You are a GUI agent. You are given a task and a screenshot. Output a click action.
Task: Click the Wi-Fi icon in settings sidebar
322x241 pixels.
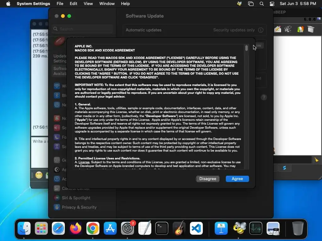pyautogui.click(x=57, y=86)
